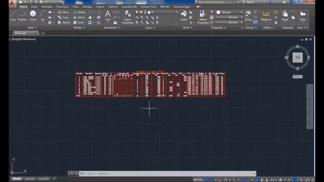Click the Insert block icon
Image resolution: width=324 pixels, height=182 pixels.
click(184, 16)
